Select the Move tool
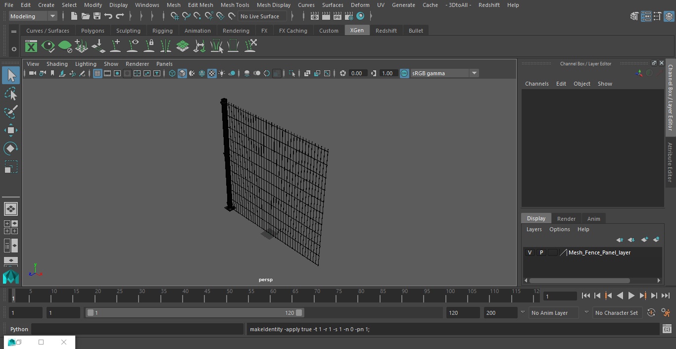 (x=10, y=130)
